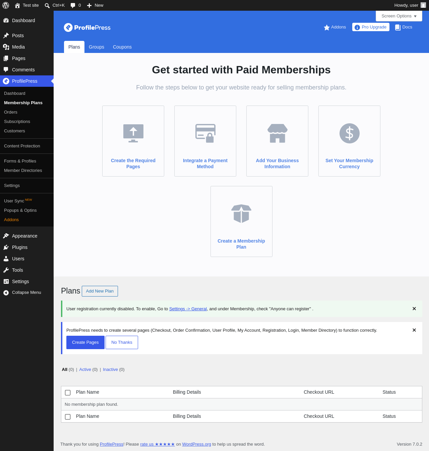This screenshot has height=451, width=429.
Task: Click the storefront business information icon
Action: click(278, 133)
